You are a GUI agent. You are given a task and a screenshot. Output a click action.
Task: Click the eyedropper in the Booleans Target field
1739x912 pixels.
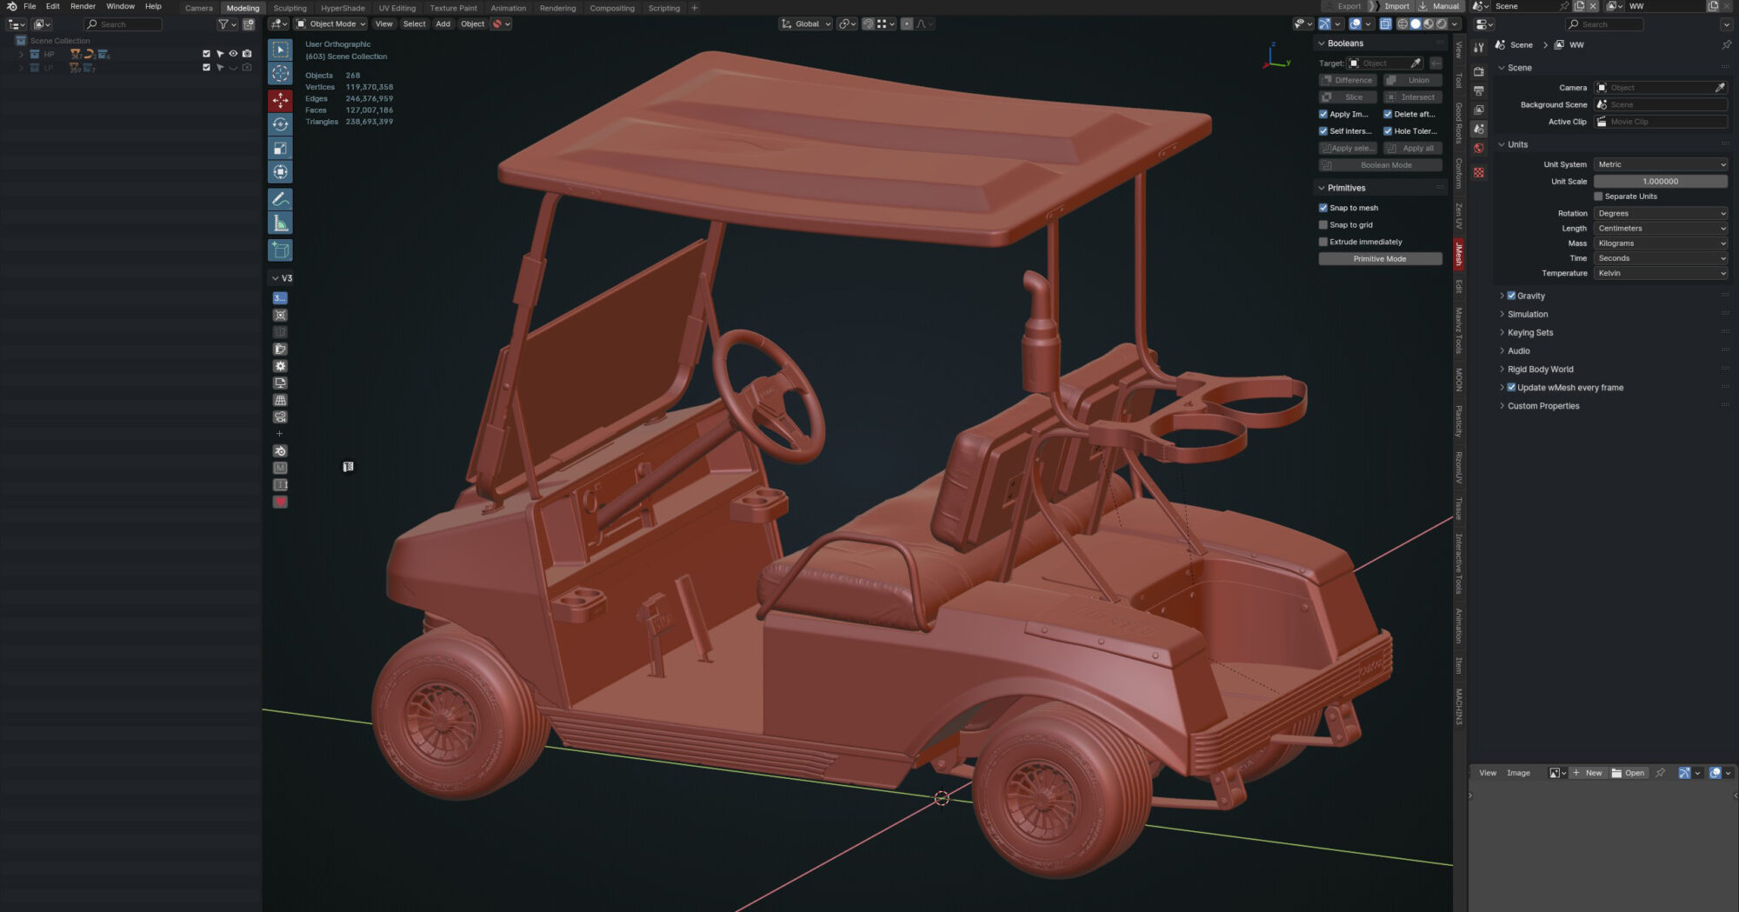point(1415,63)
